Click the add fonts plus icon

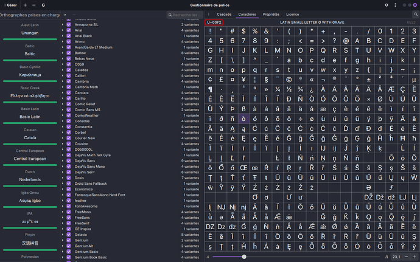tap(25, 5)
